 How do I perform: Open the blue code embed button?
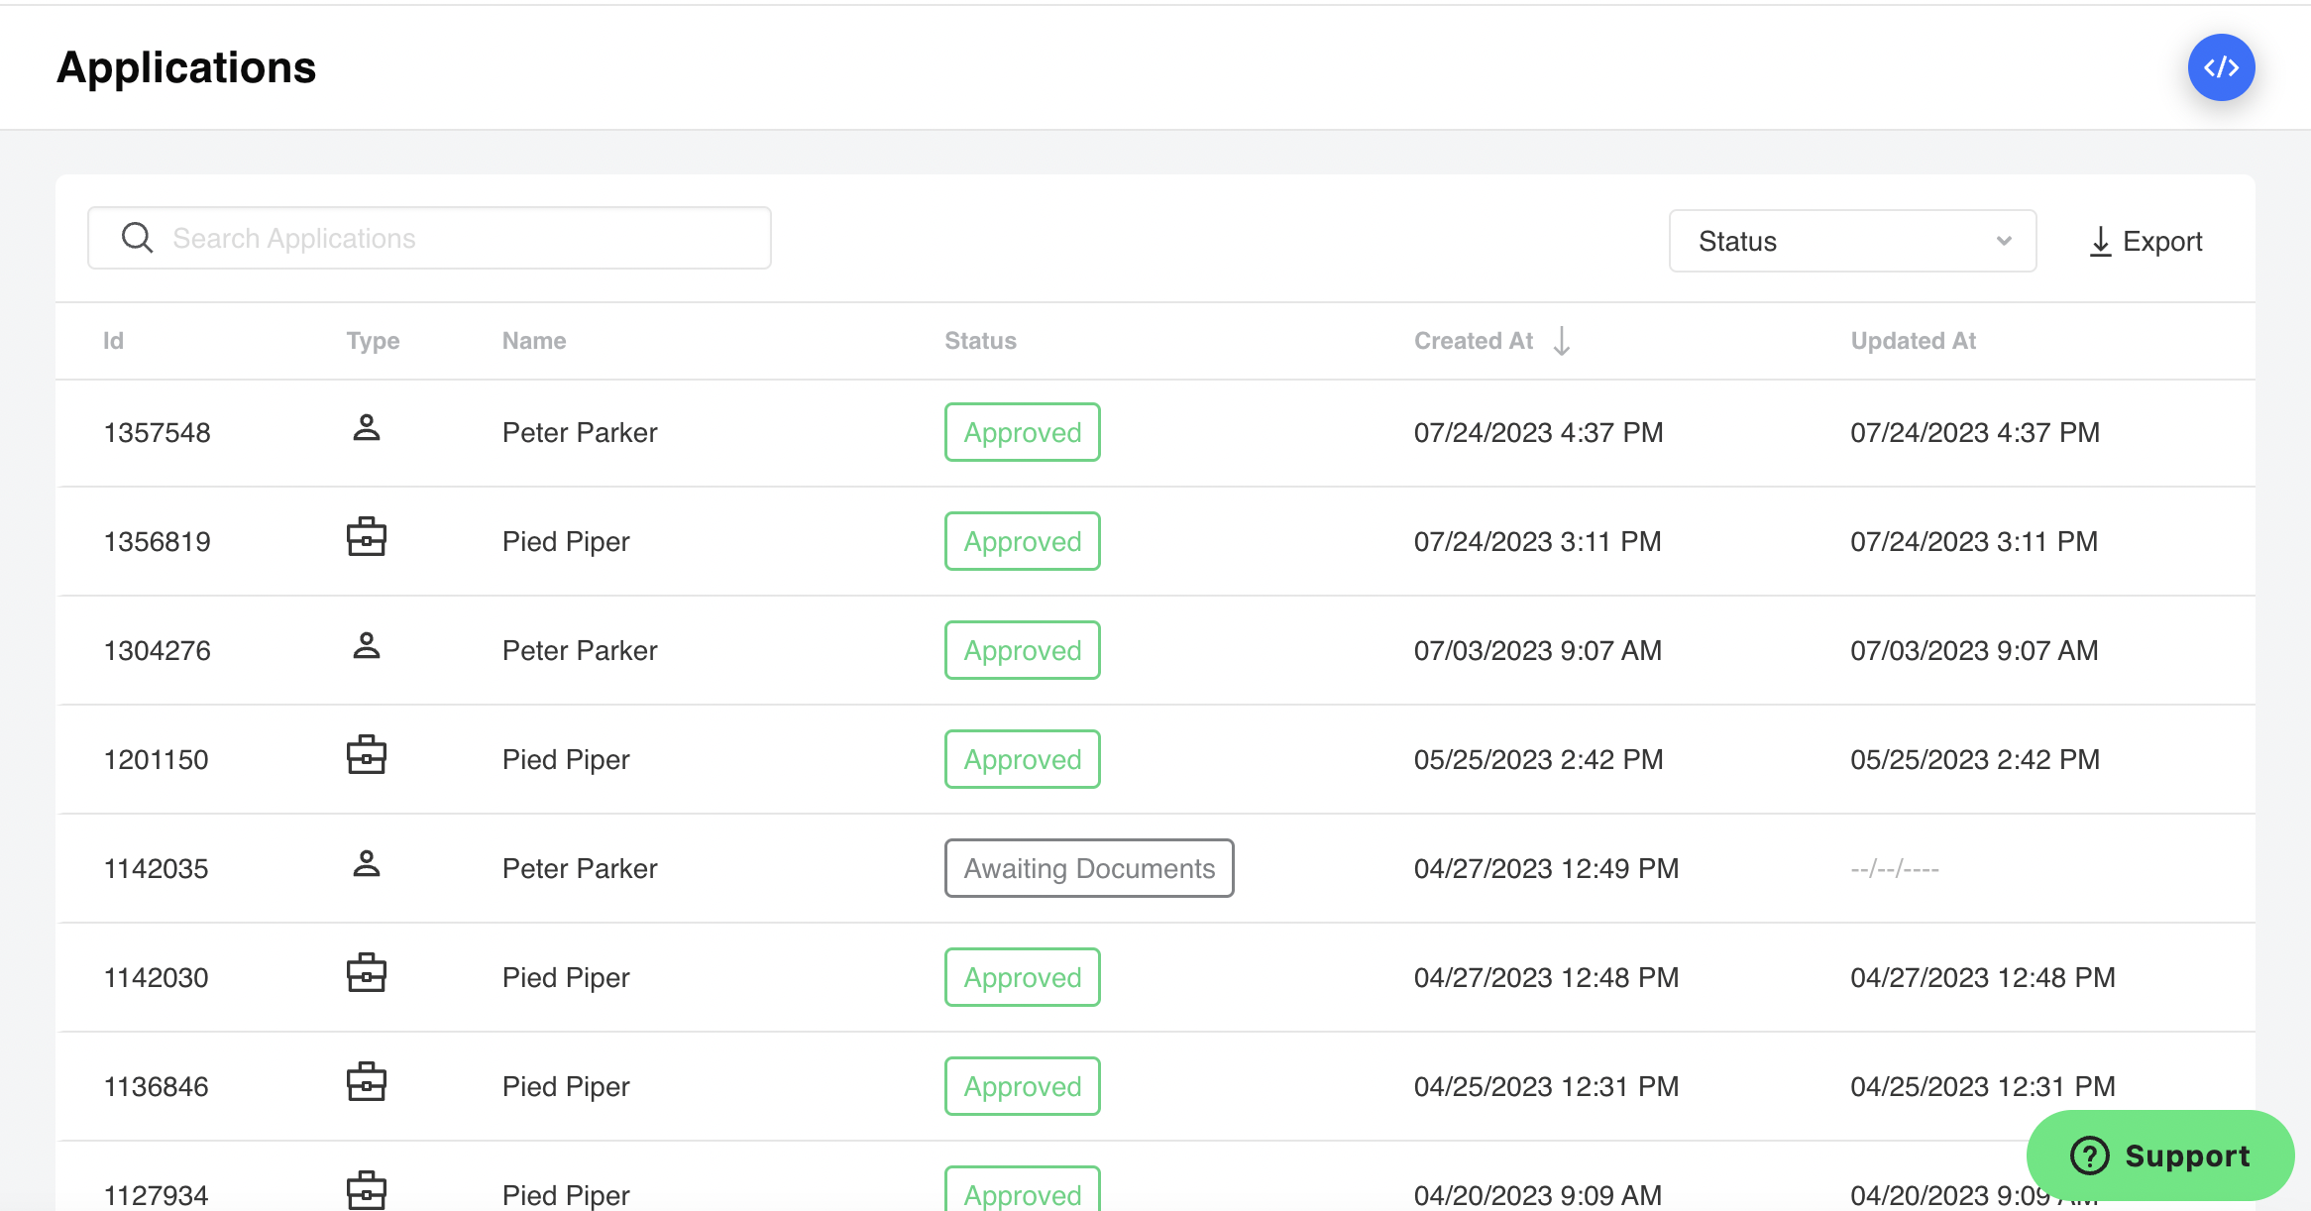click(x=2221, y=67)
